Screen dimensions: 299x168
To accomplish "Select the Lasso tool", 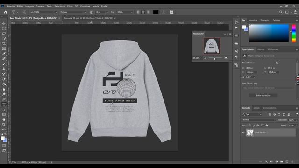I will point(4,34).
